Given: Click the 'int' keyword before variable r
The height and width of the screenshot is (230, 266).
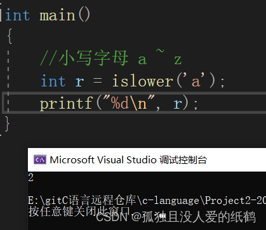Looking at the screenshot, I should pos(53,81).
